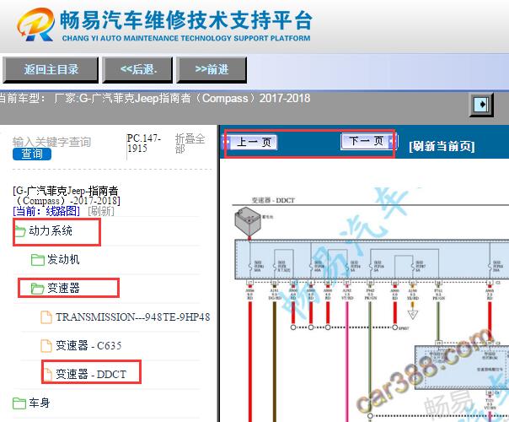Click the blue 查询 search button

point(32,154)
